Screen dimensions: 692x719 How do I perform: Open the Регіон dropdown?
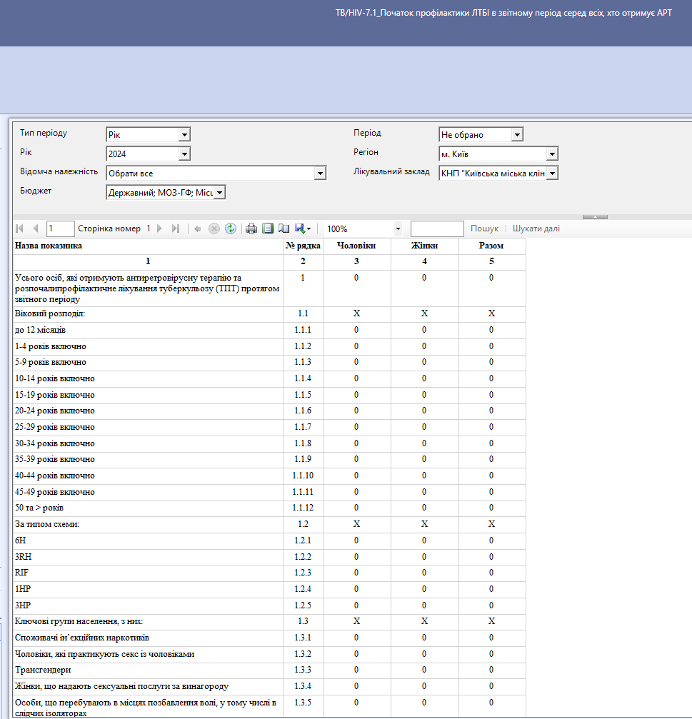click(x=552, y=154)
